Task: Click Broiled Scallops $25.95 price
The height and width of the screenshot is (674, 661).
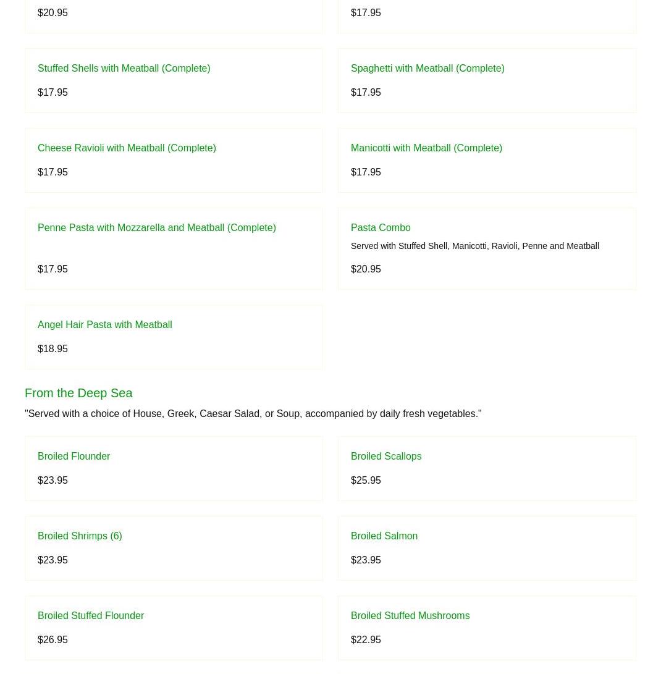Action: 366,481
